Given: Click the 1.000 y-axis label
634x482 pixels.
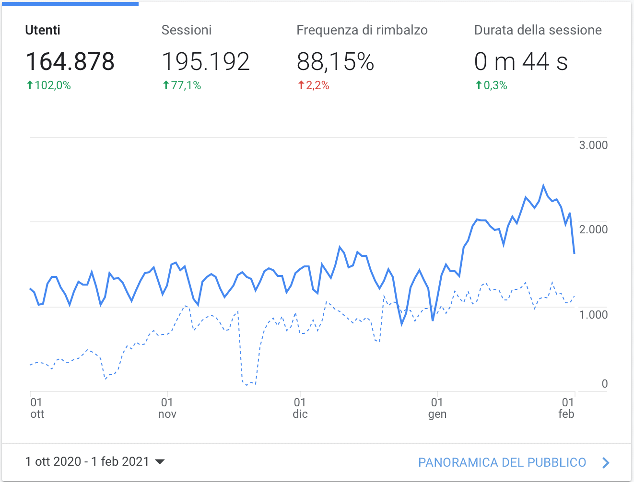Looking at the screenshot, I should (593, 315).
